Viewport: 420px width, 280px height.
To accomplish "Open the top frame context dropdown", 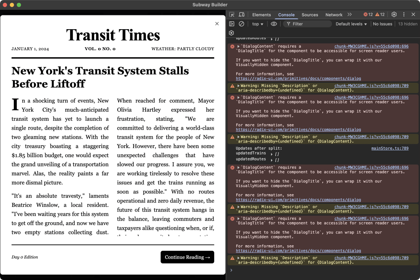I will 258,24.
